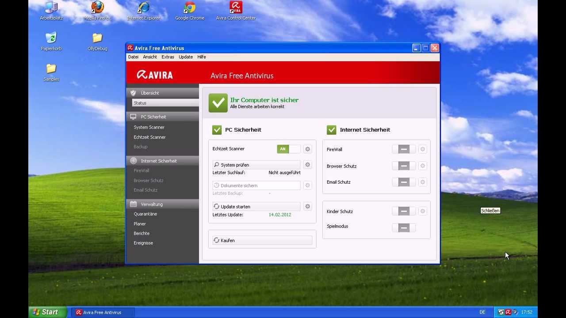Open the Hilfe menu

pyautogui.click(x=202, y=57)
